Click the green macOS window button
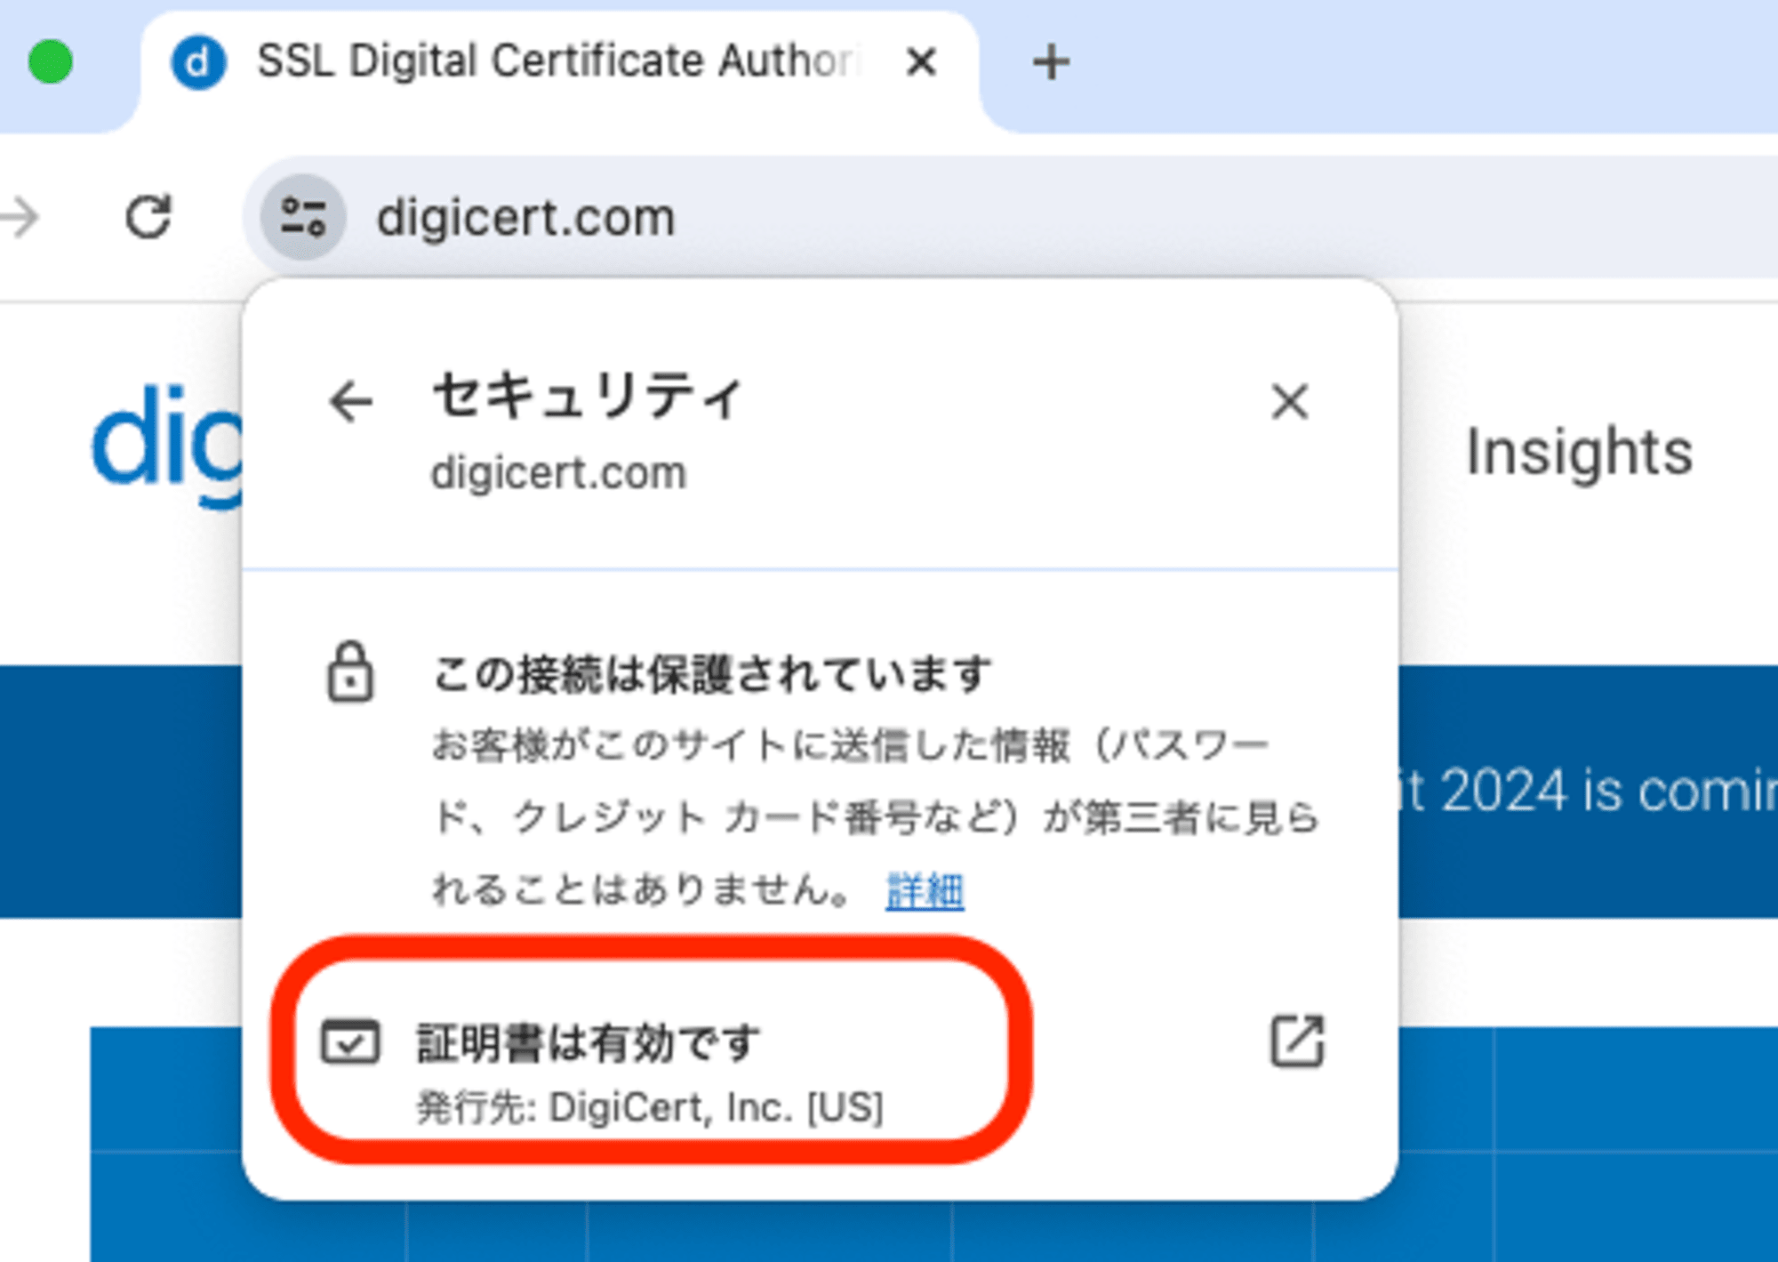This screenshot has width=1778, height=1262. 50,62
